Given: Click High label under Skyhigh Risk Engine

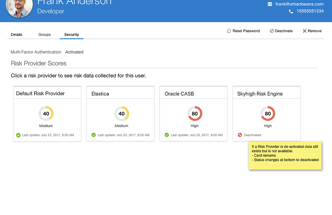Looking at the screenshot, I should pyautogui.click(x=268, y=126).
